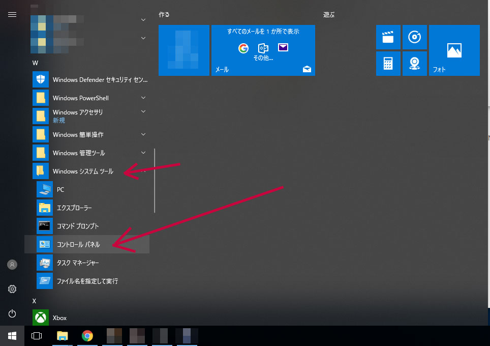Viewport: 490px width, 346px height.
Task: Open Settings gear in sidebar
Action: coord(12,289)
